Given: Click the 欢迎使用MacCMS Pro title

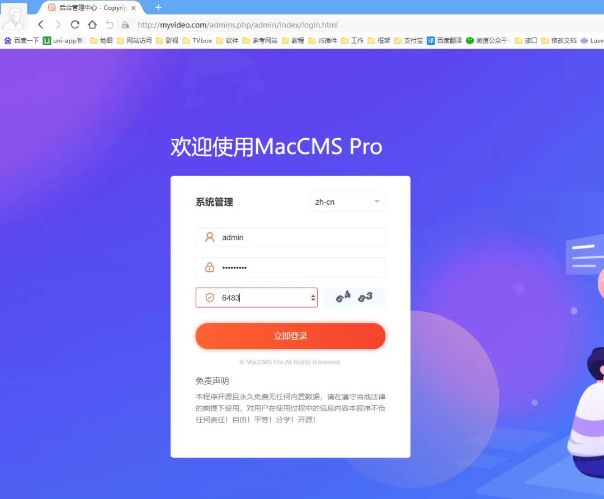Looking at the screenshot, I should pos(277,147).
